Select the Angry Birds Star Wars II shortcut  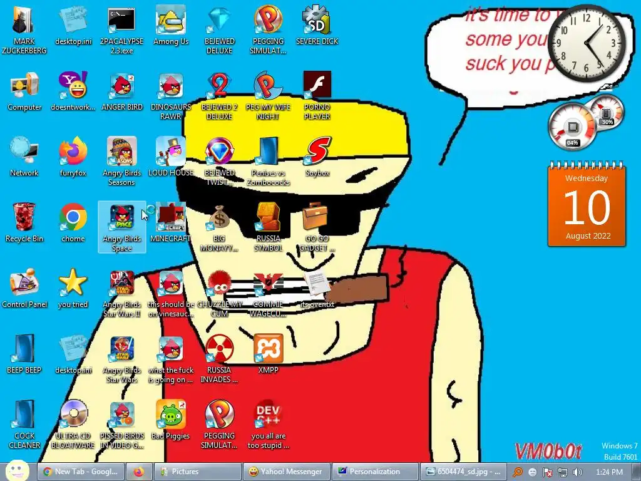(x=122, y=294)
